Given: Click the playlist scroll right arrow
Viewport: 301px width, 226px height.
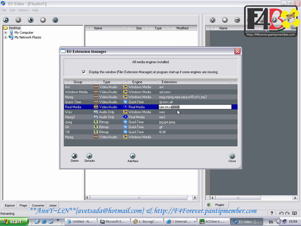Looking at the screenshot, I should 295,198.
